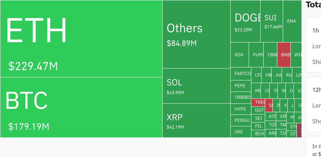Open the HYPE tile
321x157 pixels.
[241, 109]
